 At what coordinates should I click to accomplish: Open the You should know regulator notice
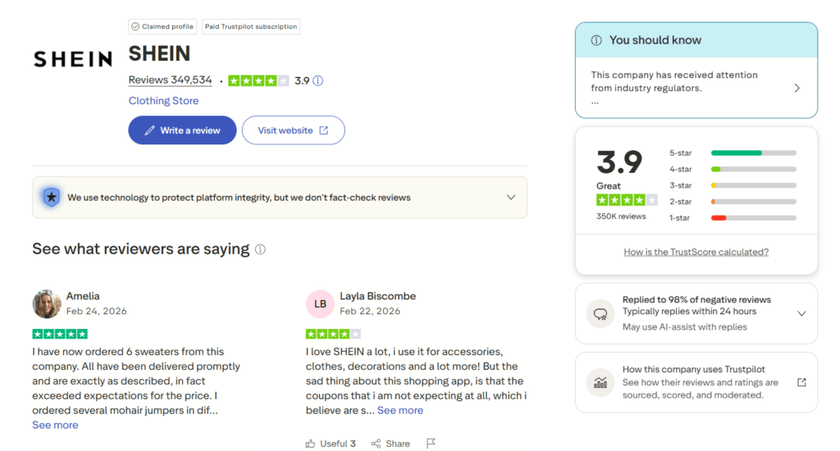(x=797, y=88)
